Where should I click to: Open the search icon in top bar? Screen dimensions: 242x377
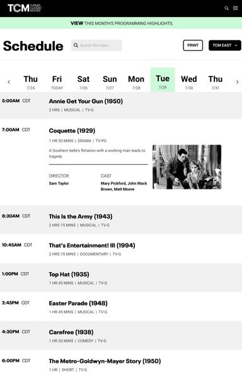click(226, 8)
